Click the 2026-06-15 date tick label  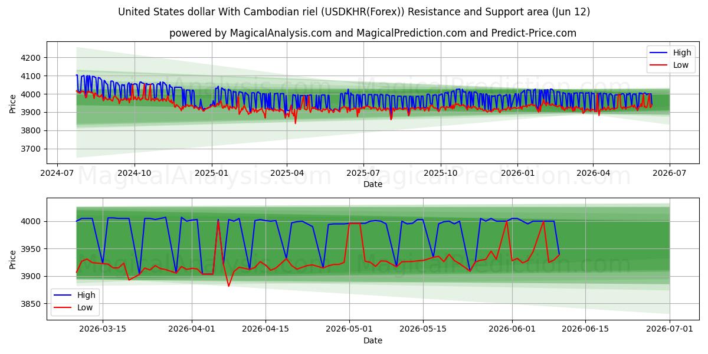click(586, 330)
